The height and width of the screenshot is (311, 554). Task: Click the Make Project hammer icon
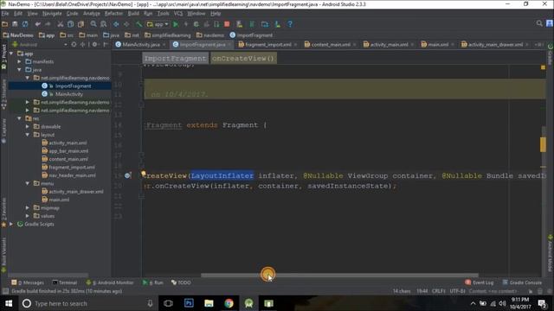[x=139, y=24]
